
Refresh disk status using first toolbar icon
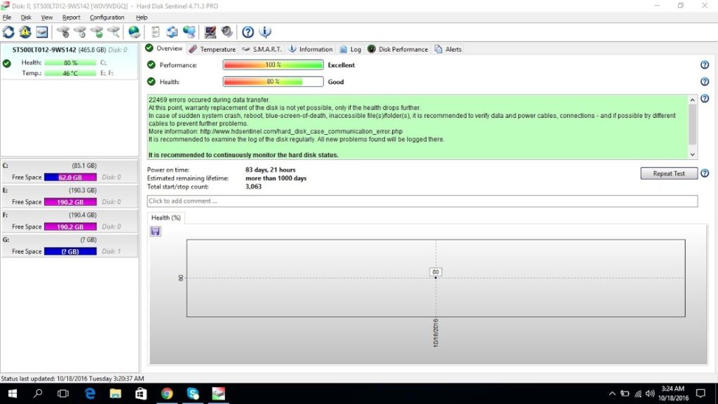click(10, 32)
